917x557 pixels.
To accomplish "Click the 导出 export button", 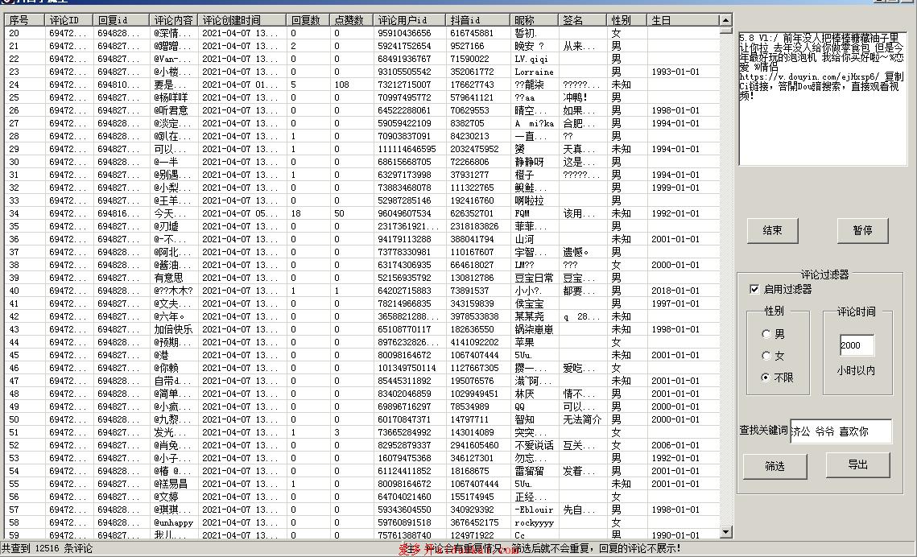I will pos(857,464).
